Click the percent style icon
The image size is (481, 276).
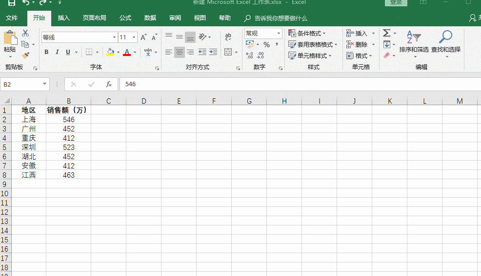coord(266,45)
